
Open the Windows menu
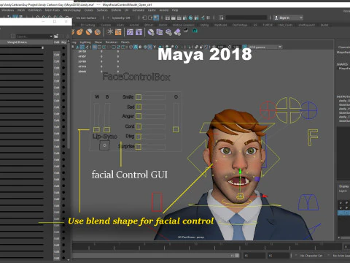click(7, 10)
